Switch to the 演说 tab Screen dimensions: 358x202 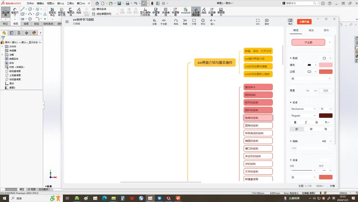311,30
